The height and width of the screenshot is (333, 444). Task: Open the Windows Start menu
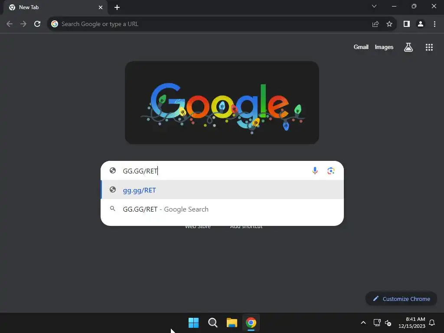coord(194,323)
